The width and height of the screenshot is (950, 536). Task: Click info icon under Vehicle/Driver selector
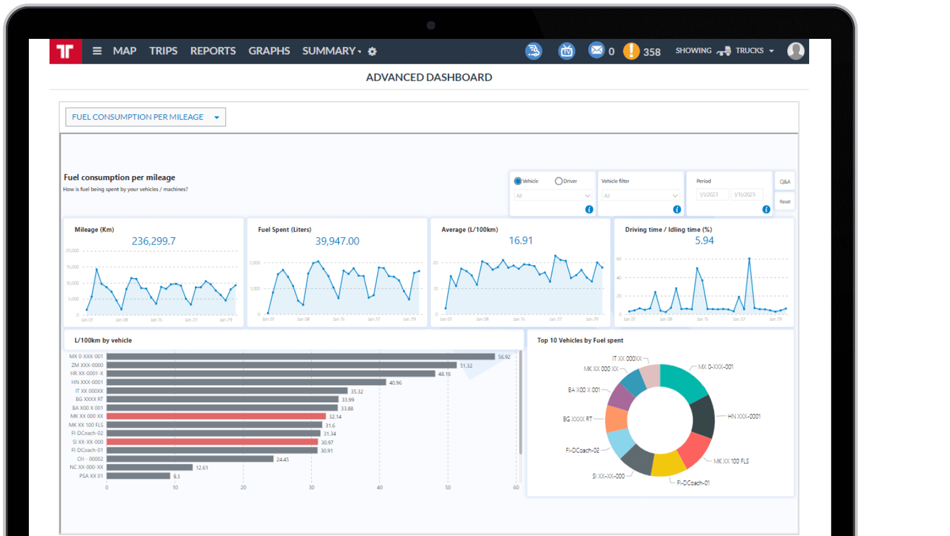589,210
